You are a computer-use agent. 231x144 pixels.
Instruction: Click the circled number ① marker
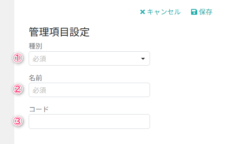tap(18, 58)
